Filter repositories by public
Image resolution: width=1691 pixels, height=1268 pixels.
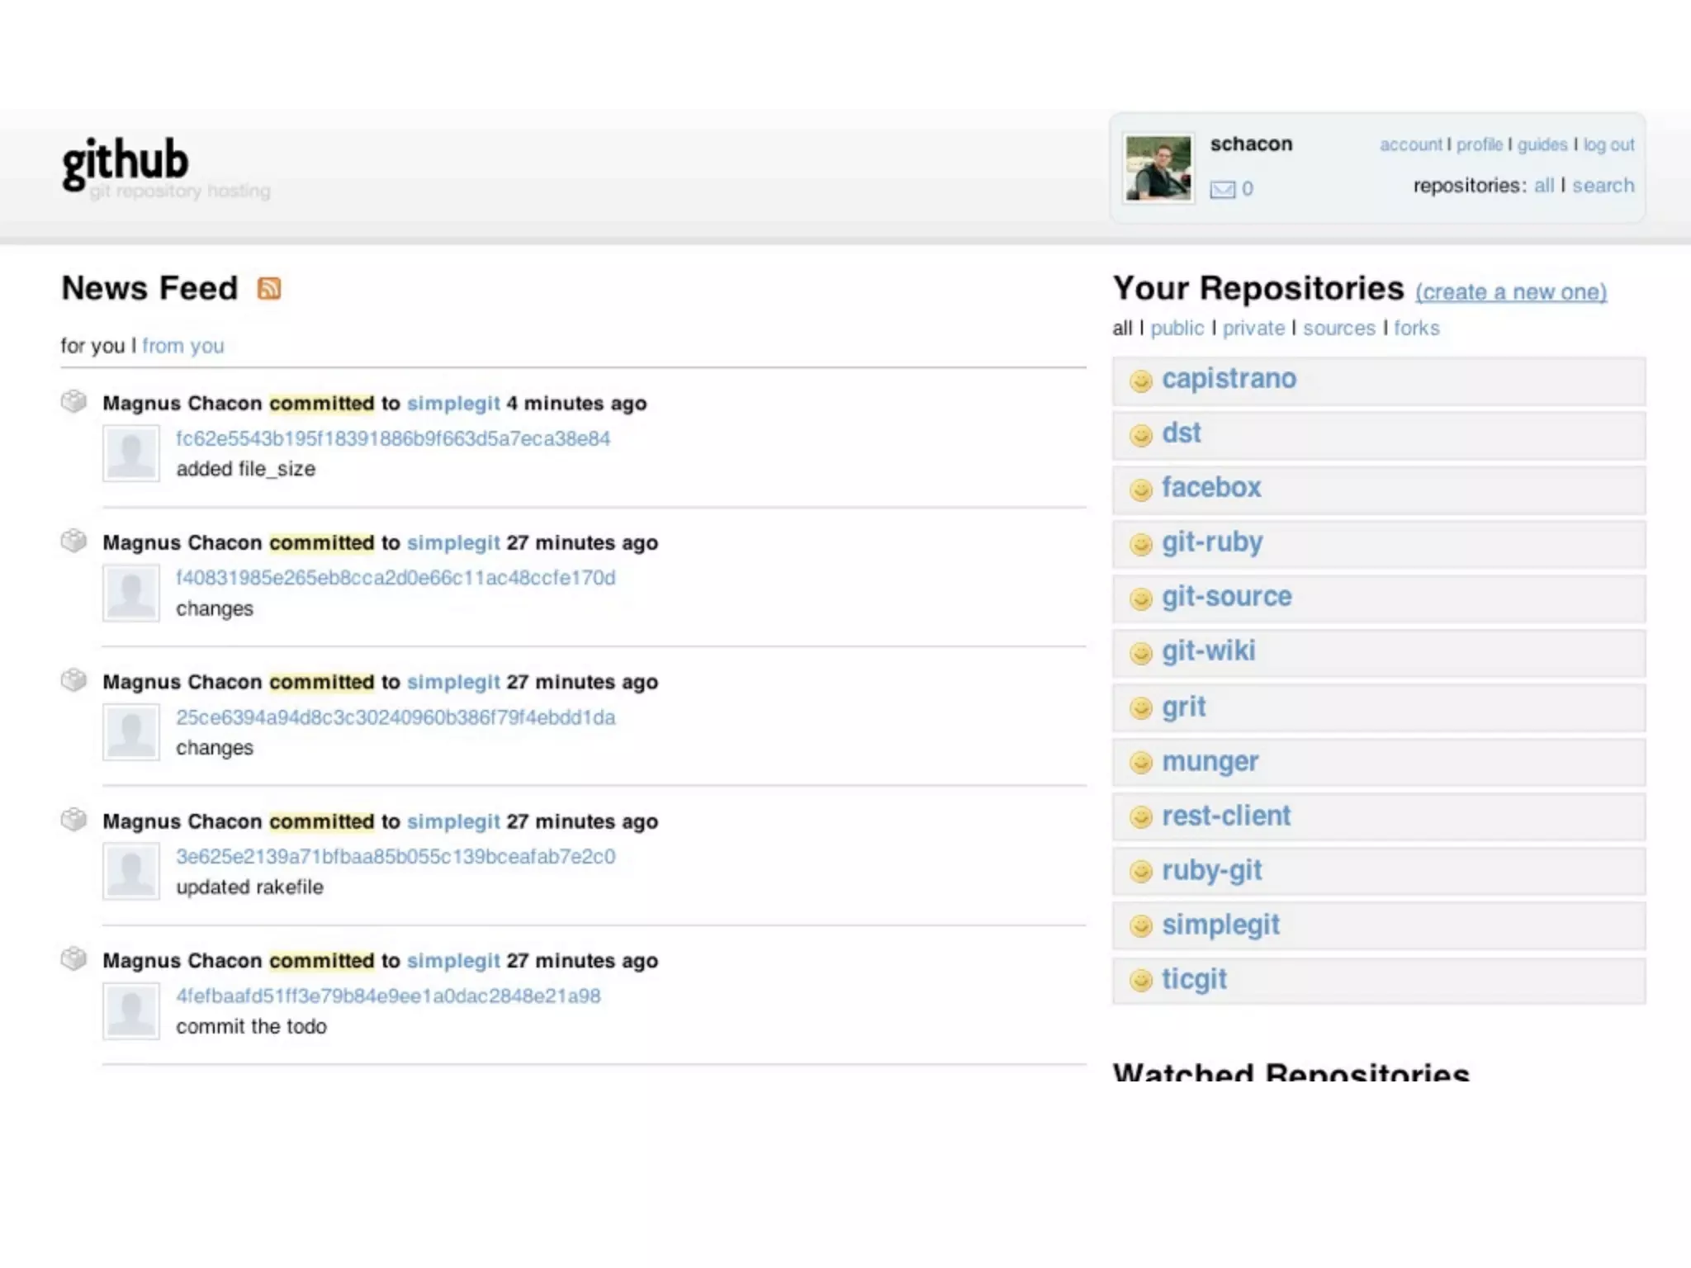pos(1177,329)
